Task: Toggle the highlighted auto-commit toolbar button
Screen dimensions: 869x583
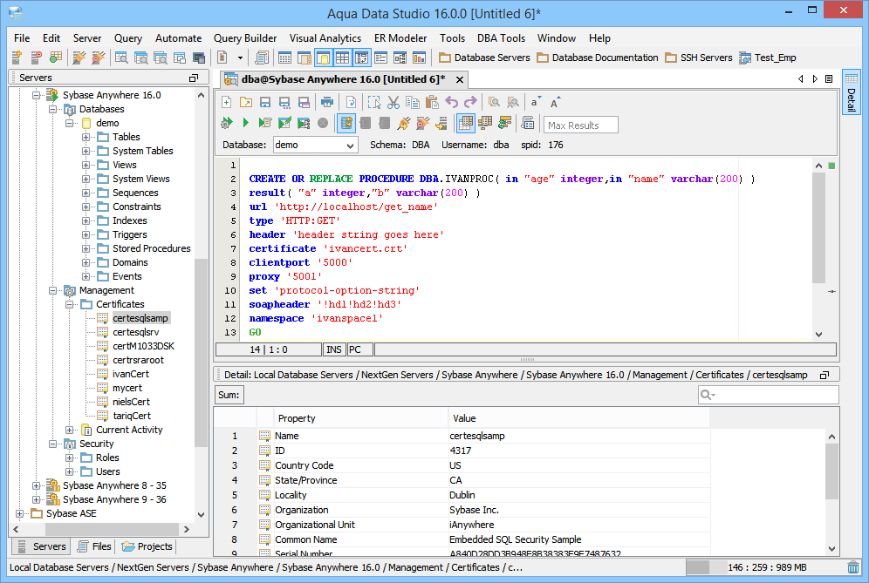Action: [x=346, y=124]
